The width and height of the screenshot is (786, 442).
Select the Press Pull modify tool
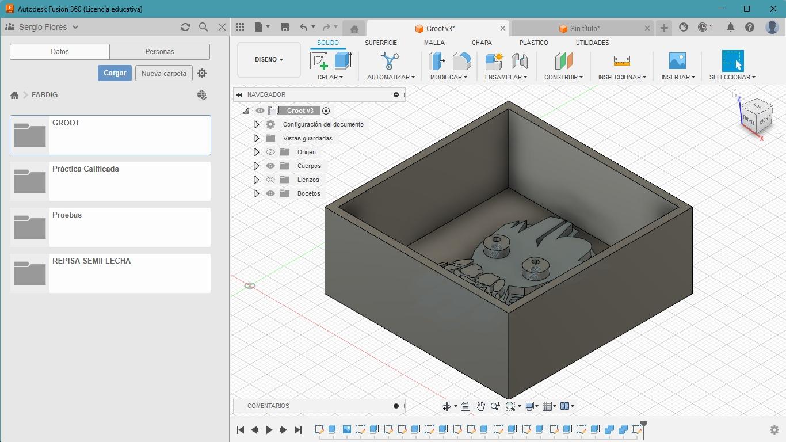click(x=437, y=60)
